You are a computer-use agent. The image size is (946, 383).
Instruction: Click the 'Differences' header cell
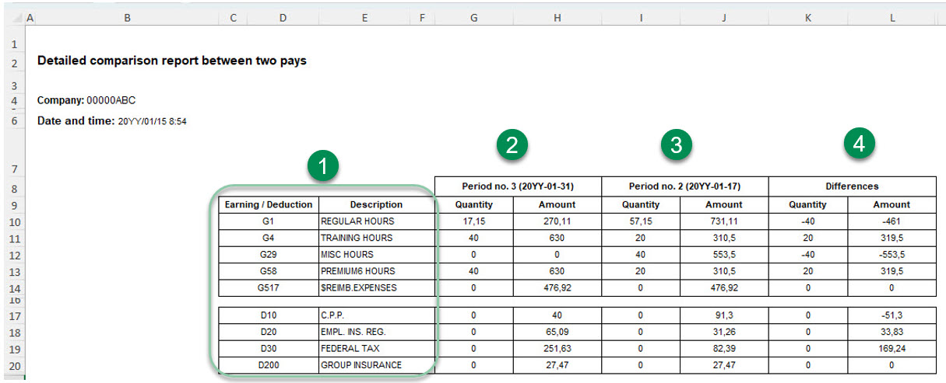(852, 186)
